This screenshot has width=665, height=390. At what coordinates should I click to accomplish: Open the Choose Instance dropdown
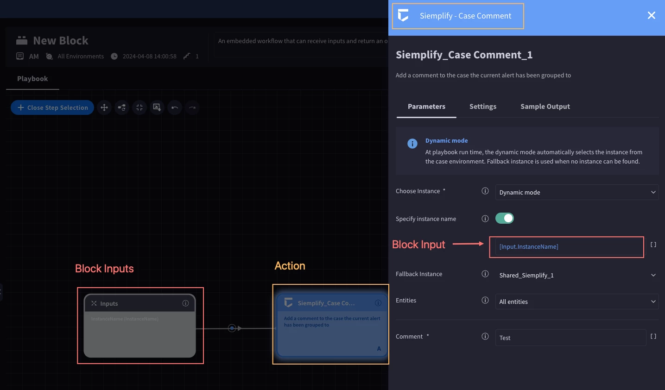[577, 192]
